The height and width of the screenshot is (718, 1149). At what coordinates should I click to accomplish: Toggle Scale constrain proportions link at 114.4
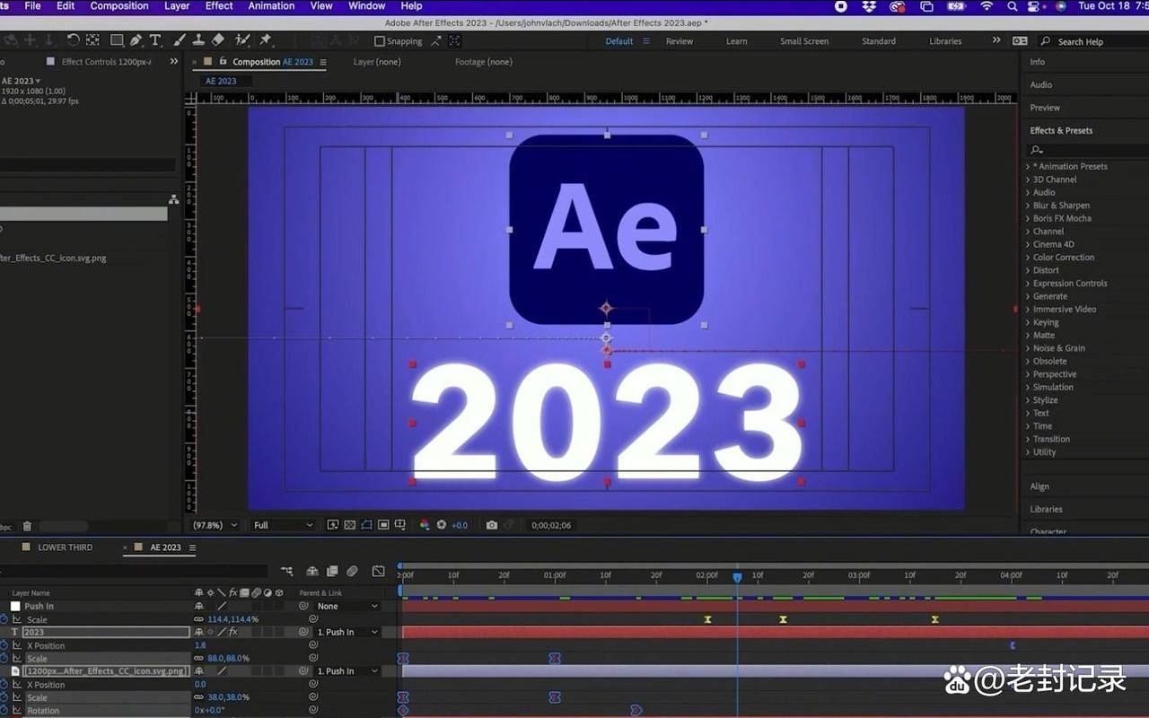(198, 619)
